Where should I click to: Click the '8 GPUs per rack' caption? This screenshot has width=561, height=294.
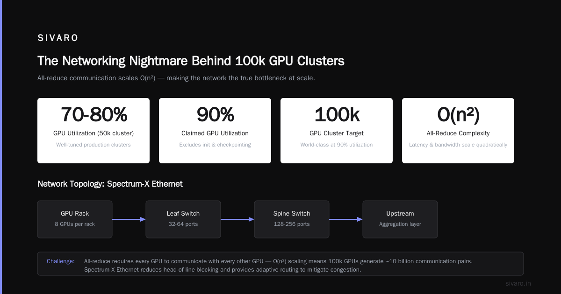point(75,224)
